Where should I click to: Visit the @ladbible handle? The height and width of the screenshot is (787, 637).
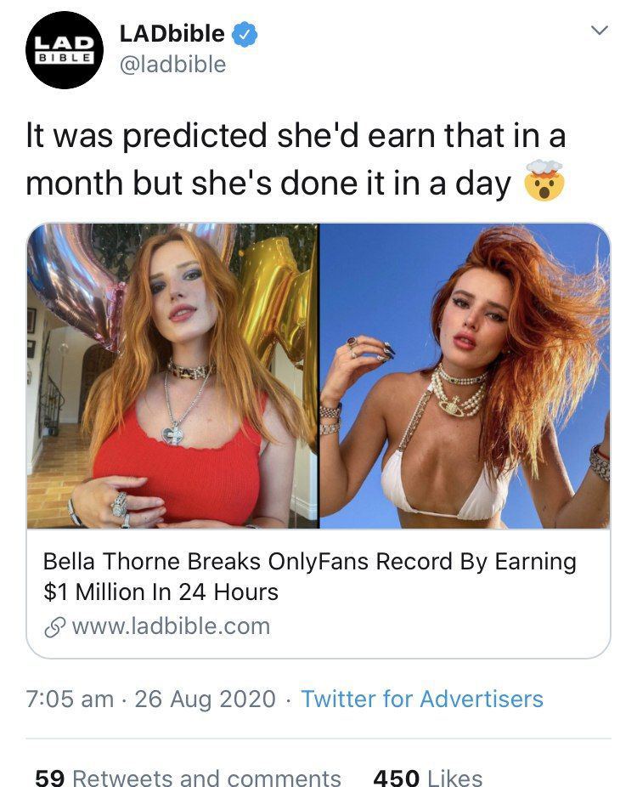pyautogui.click(x=172, y=65)
